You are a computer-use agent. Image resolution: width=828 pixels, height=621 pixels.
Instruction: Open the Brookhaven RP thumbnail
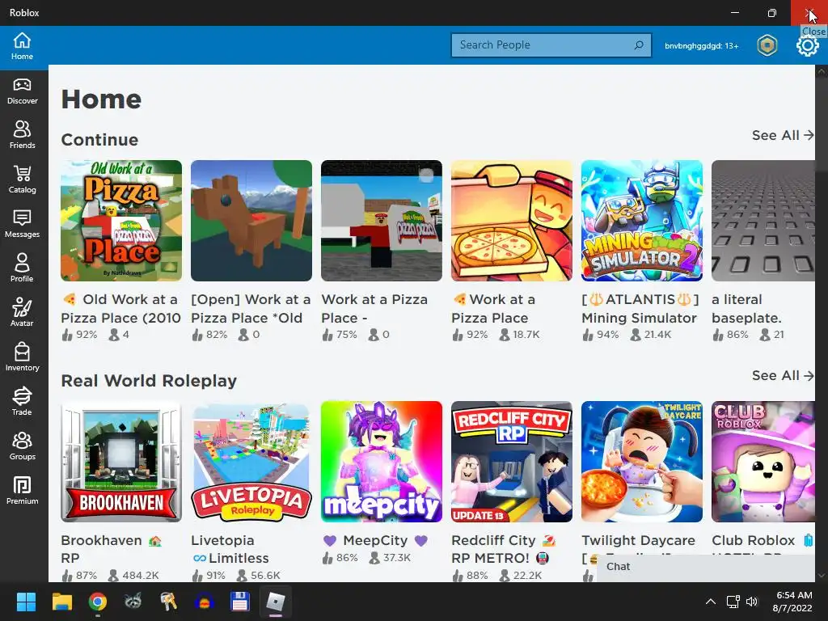[x=121, y=462]
